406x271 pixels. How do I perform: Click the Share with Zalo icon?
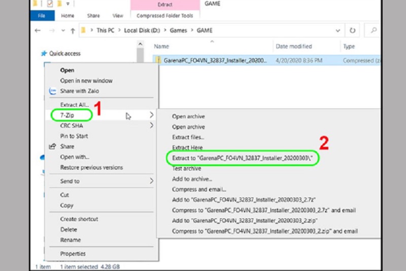point(53,91)
